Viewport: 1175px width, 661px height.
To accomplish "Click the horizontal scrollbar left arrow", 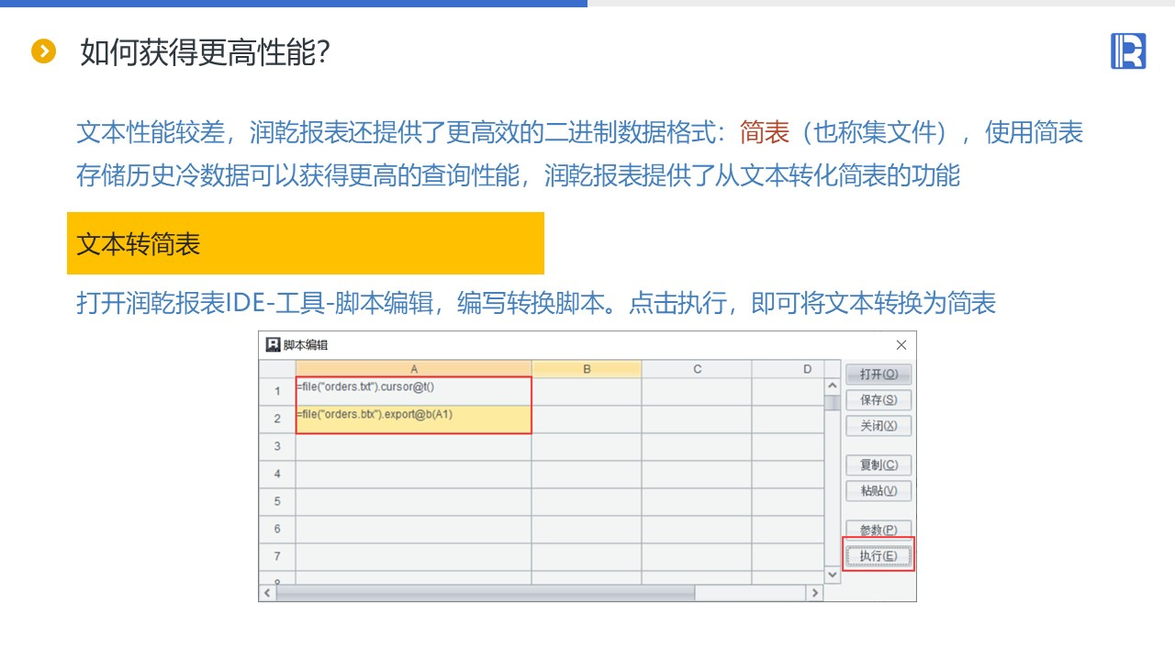I will click(x=268, y=593).
